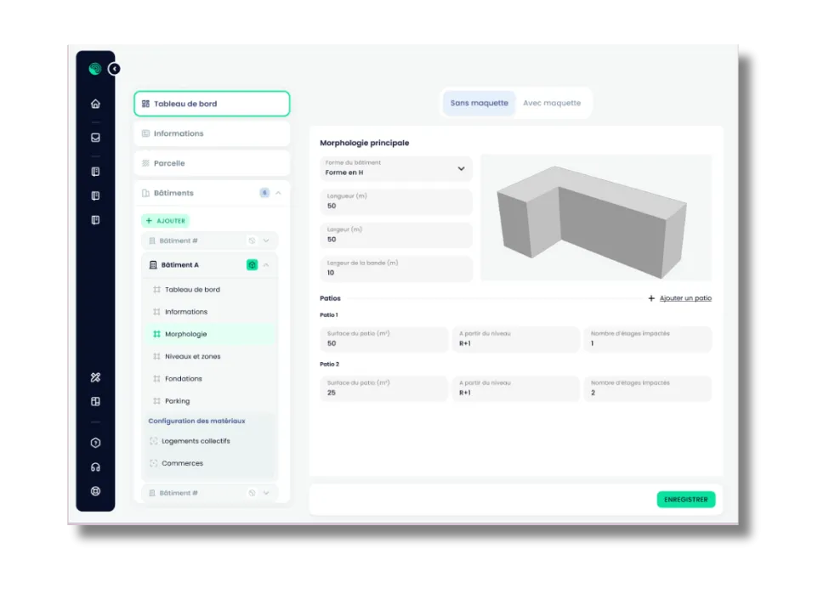The height and width of the screenshot is (594, 829).
Task: Click the Patios section heading
Action: pos(330,298)
